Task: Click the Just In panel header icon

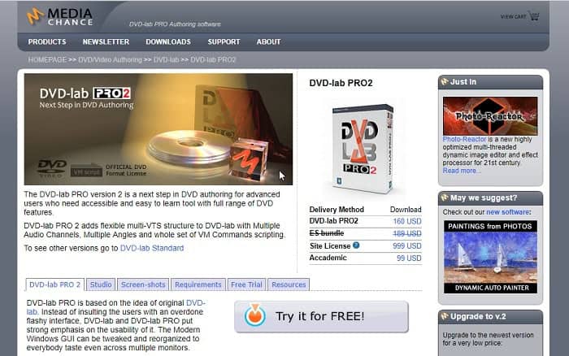Action: click(x=444, y=81)
